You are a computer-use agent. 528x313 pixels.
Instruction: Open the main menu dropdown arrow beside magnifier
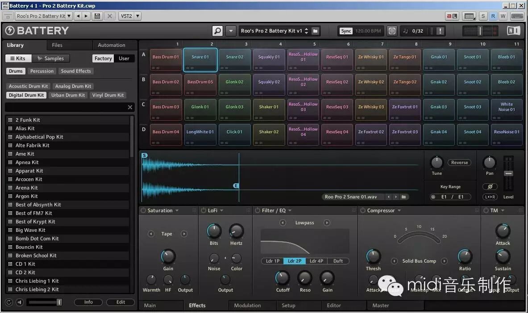click(231, 31)
